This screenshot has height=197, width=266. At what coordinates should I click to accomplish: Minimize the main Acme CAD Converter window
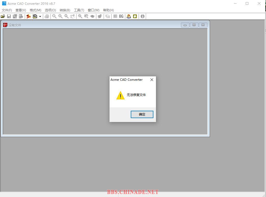pyautogui.click(x=235, y=3)
